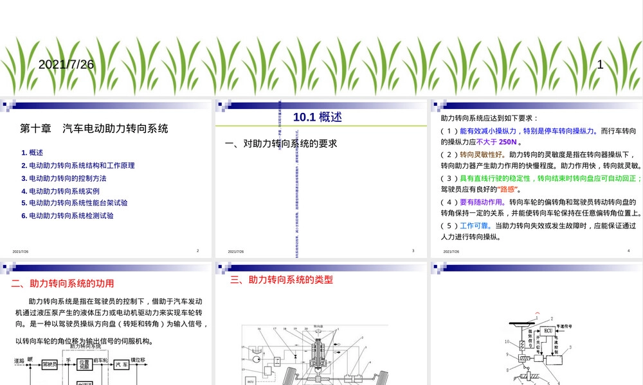Click outline item 2. 电动助力转向系统结构和工作原理
The width and height of the screenshot is (643, 385).
pyautogui.click(x=78, y=166)
